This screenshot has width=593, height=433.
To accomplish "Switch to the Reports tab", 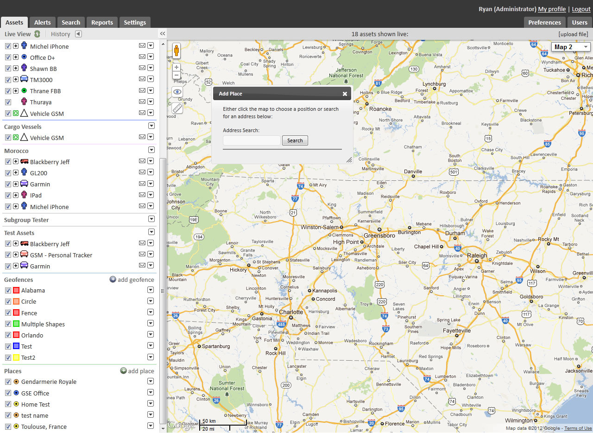I will 101,22.
